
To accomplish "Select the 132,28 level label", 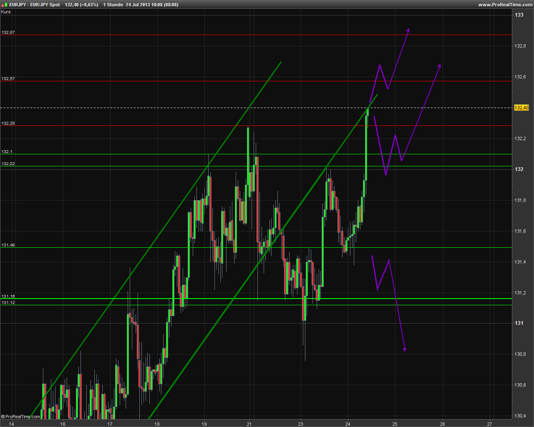I will click(x=8, y=123).
